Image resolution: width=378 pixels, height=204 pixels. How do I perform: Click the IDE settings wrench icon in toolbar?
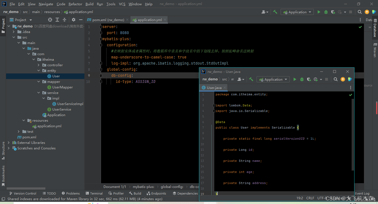pos(275,12)
